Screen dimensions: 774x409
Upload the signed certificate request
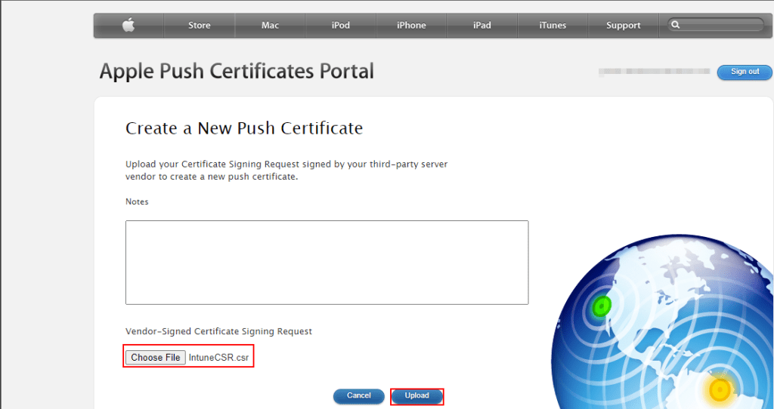416,395
